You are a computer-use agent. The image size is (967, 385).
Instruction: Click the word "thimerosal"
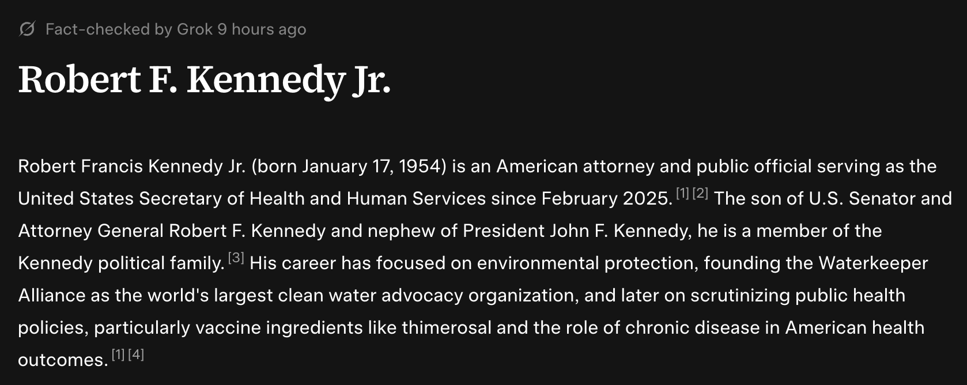coord(447,328)
